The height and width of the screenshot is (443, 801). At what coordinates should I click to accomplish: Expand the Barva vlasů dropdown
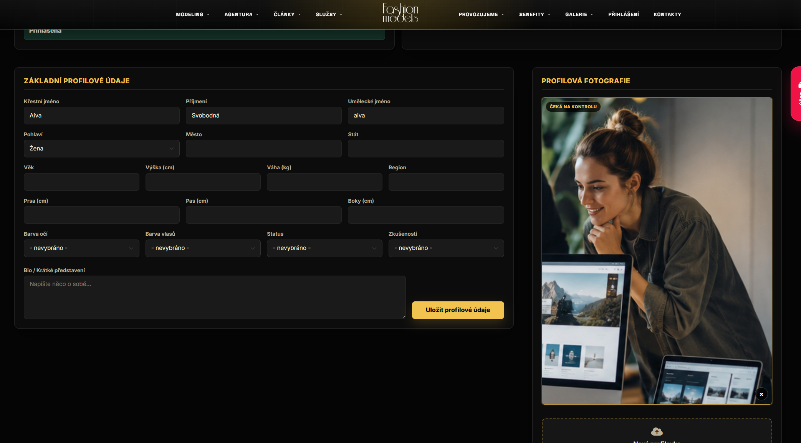[203, 248]
